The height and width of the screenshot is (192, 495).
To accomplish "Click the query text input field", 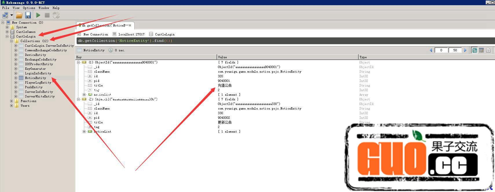I will pos(261,41).
